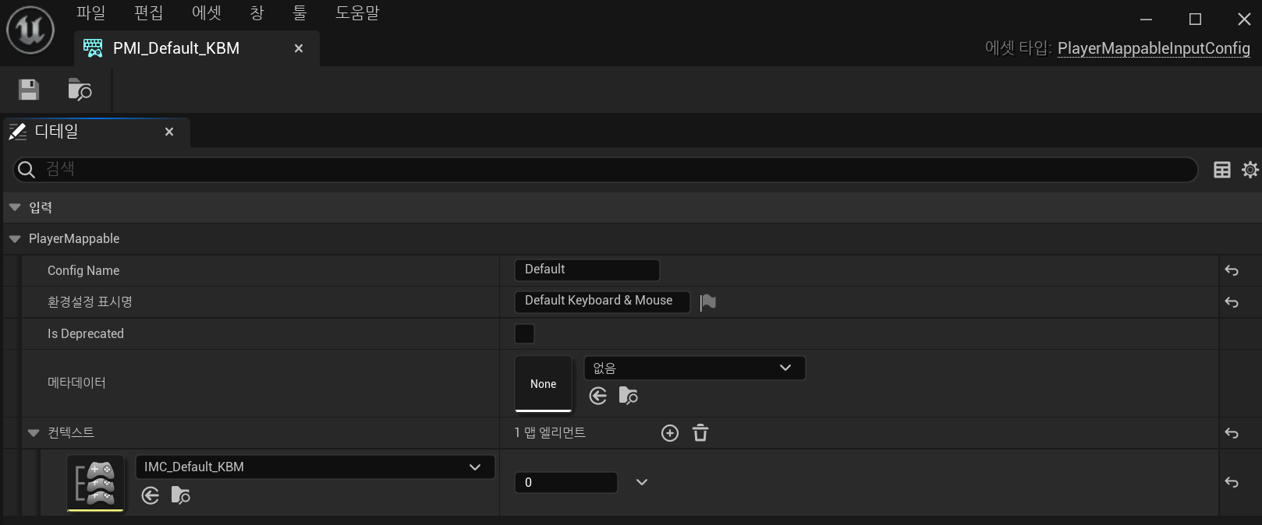Click the IMC_Default_KBM gamepad thumbnail
The width and height of the screenshot is (1262, 525).
click(x=96, y=483)
